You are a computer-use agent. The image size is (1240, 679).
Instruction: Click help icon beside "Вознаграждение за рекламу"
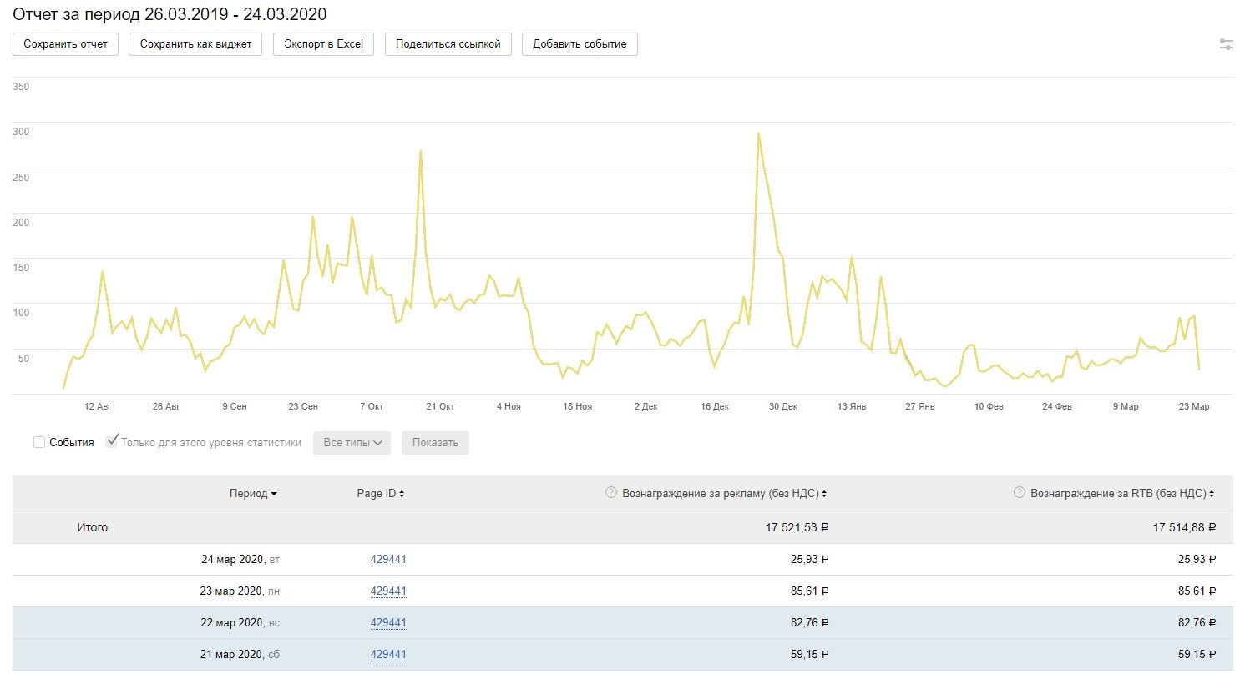[x=611, y=493]
